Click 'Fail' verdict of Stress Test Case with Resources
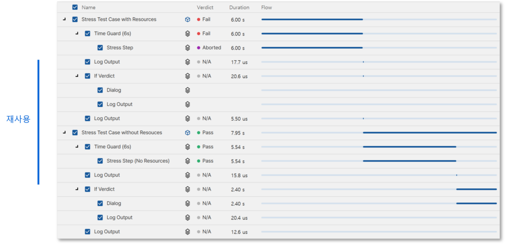 pos(207,19)
